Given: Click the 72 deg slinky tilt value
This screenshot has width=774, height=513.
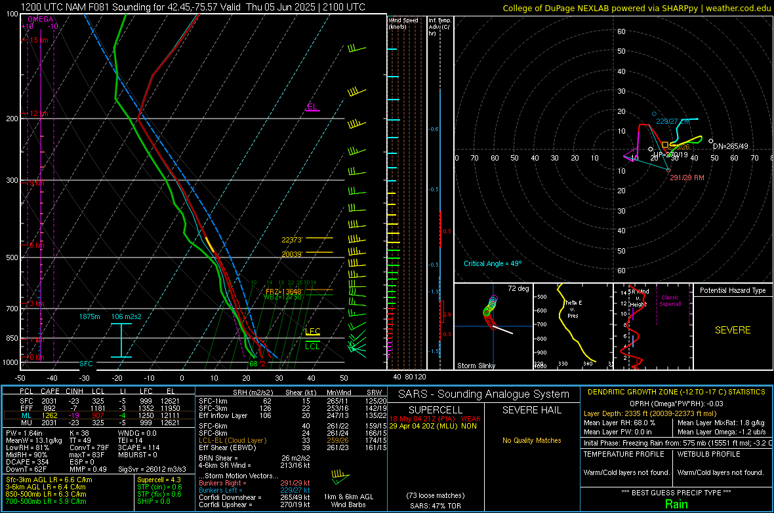Looking at the screenshot, I should pyautogui.click(x=518, y=288).
